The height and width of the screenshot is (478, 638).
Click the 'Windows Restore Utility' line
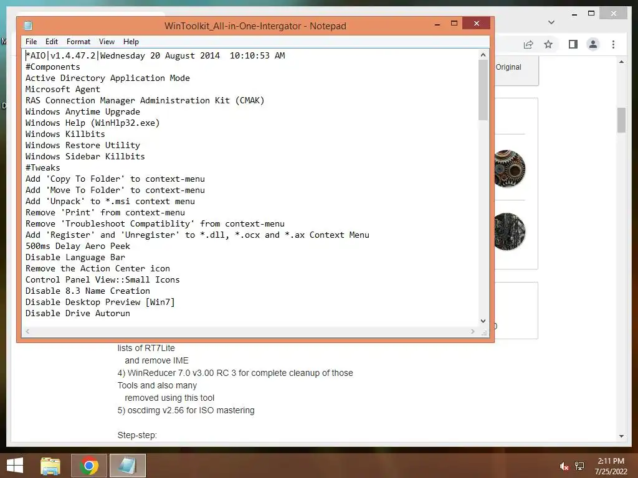point(83,145)
